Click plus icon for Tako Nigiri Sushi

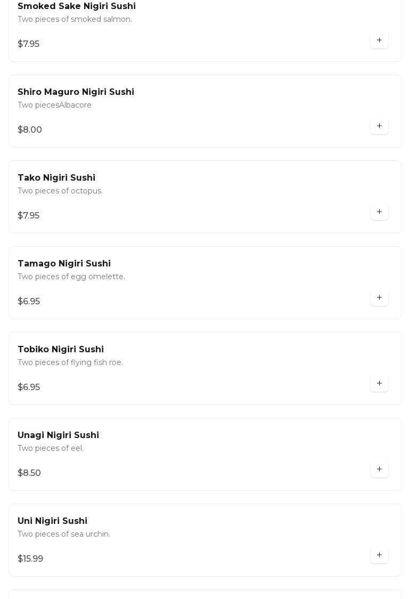[x=379, y=212]
